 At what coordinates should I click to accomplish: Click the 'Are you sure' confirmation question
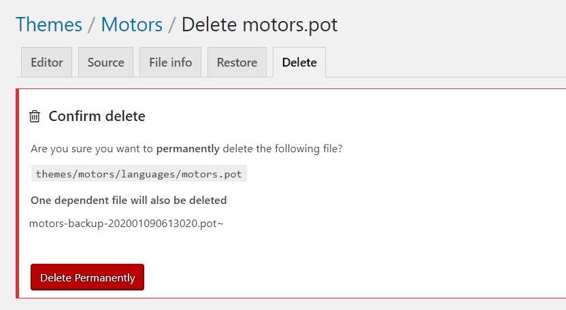186,148
